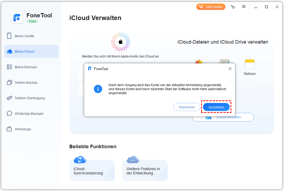Close the FoneTool dialog with the X
284x191 pixels.
click(230, 69)
